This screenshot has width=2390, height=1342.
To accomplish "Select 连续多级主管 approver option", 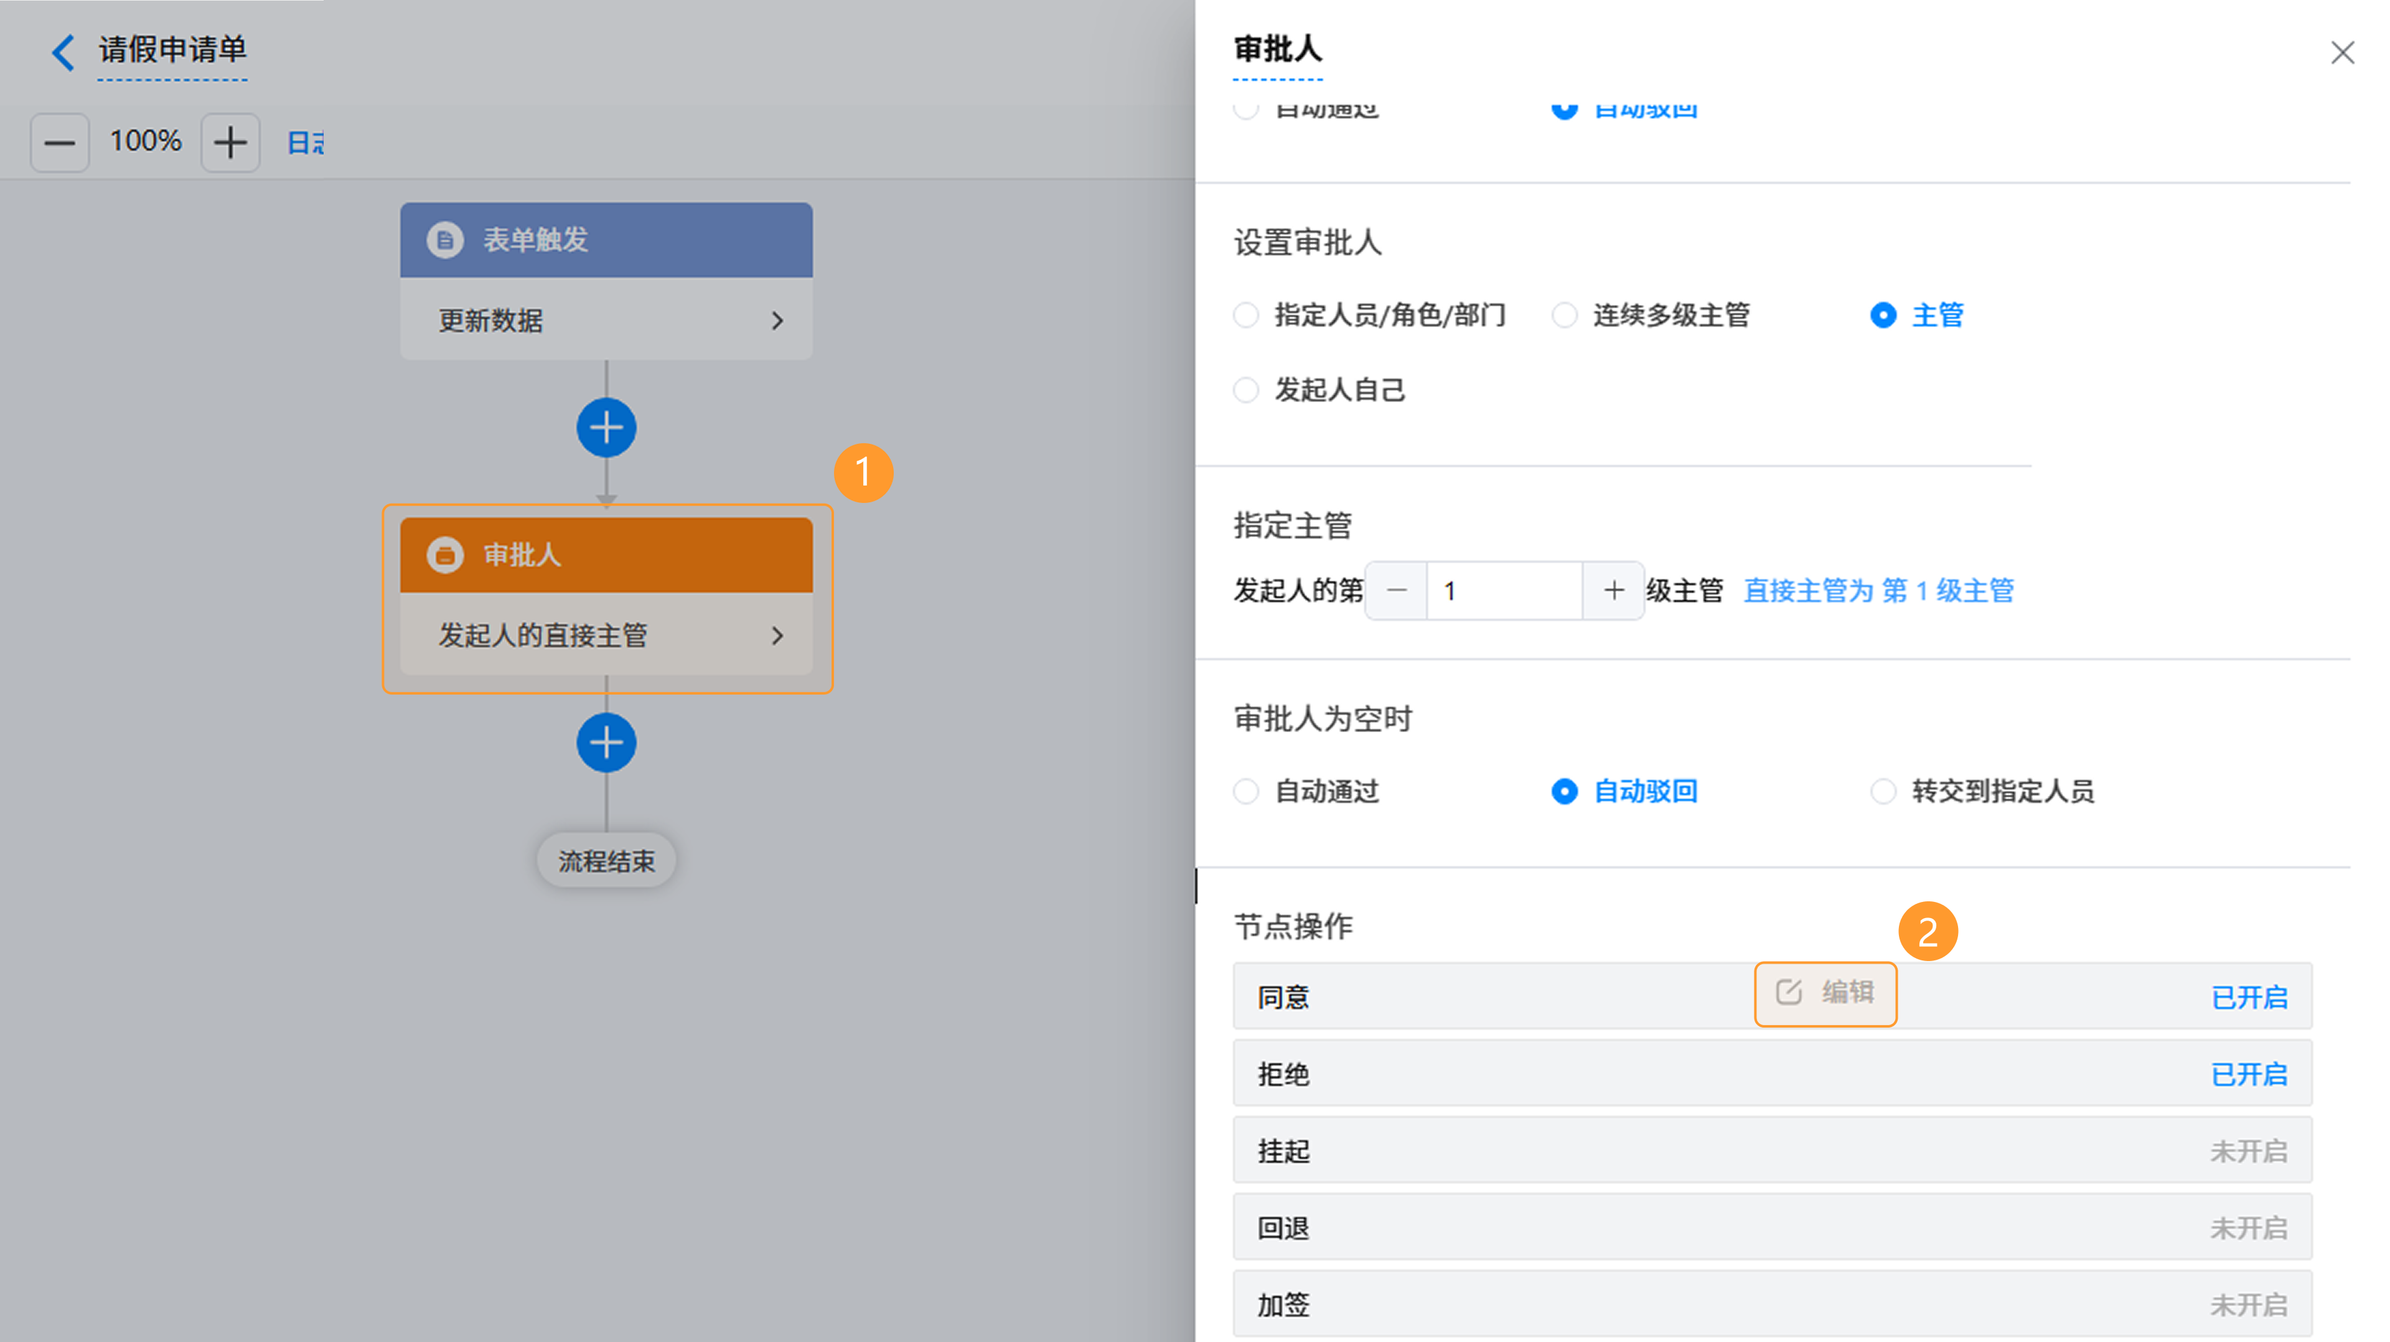I will click(1651, 316).
